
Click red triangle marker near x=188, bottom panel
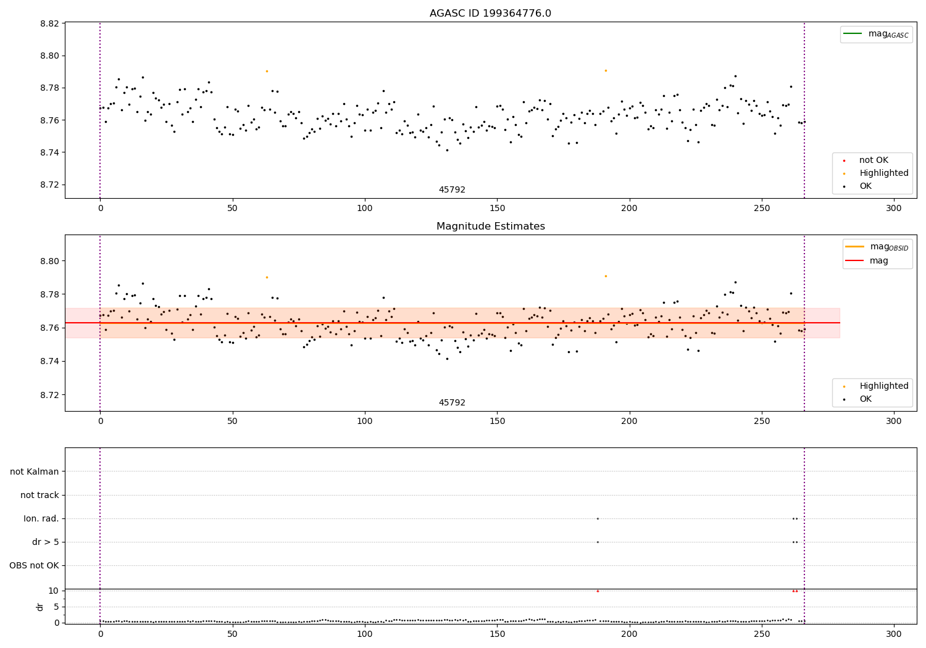(x=598, y=591)
